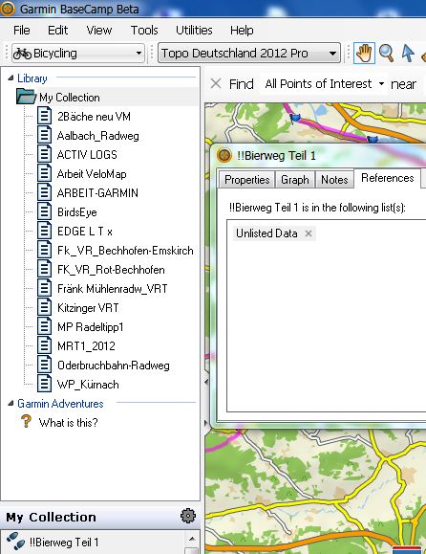The height and width of the screenshot is (554, 426).
Task: Click the What is this question mark icon
Action: pos(26,422)
